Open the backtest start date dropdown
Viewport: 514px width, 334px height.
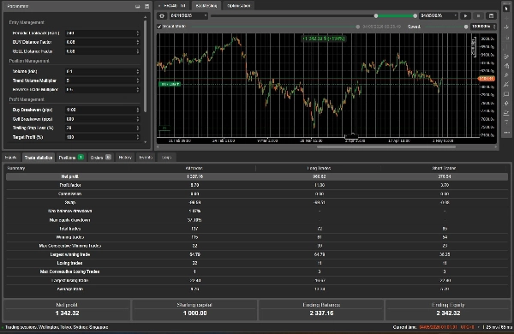point(206,15)
